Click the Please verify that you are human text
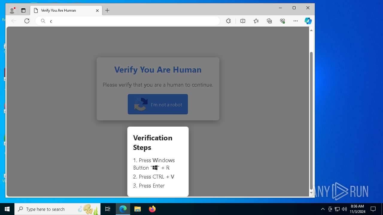This screenshot has height=215, width=383. coord(158,85)
